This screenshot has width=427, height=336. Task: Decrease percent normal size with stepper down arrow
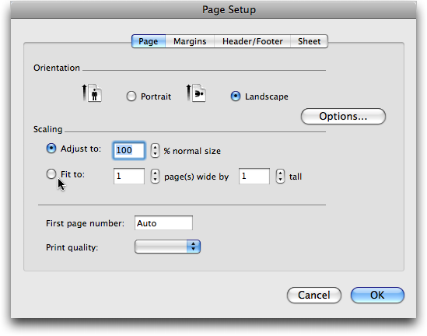point(155,154)
